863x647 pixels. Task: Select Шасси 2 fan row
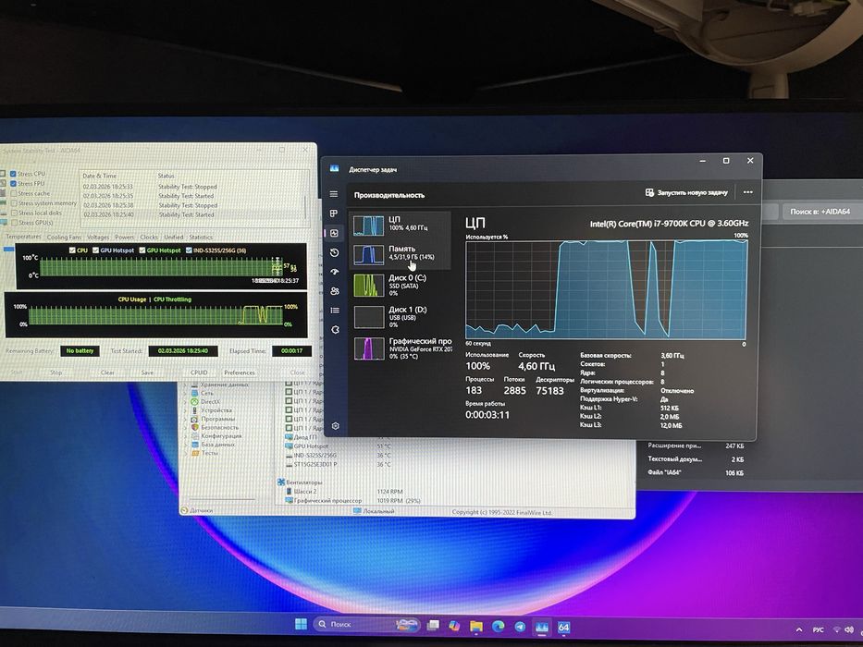click(x=346, y=492)
